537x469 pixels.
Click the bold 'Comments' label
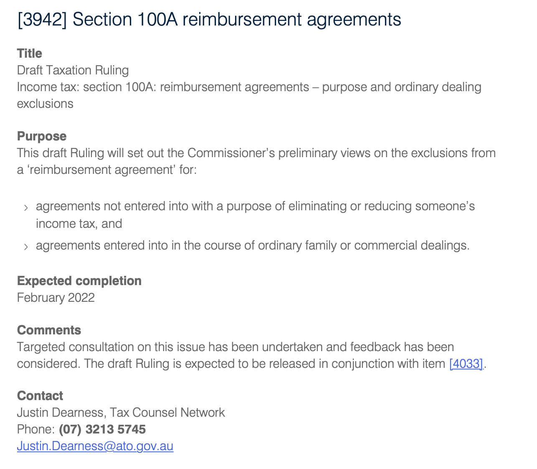(49, 330)
